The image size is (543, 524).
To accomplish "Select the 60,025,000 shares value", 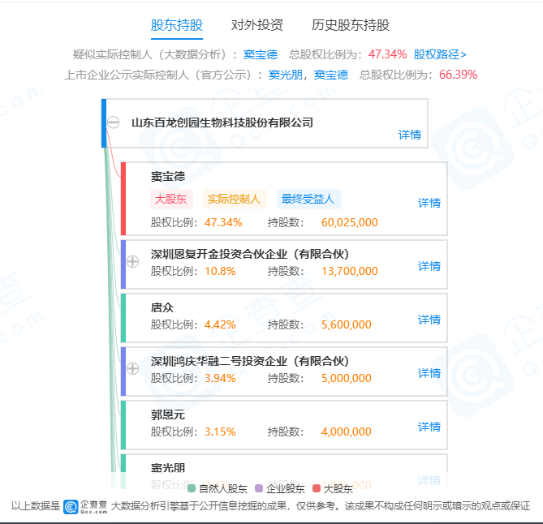I will 349,222.
